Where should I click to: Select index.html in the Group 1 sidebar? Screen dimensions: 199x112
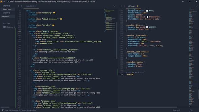7,9
